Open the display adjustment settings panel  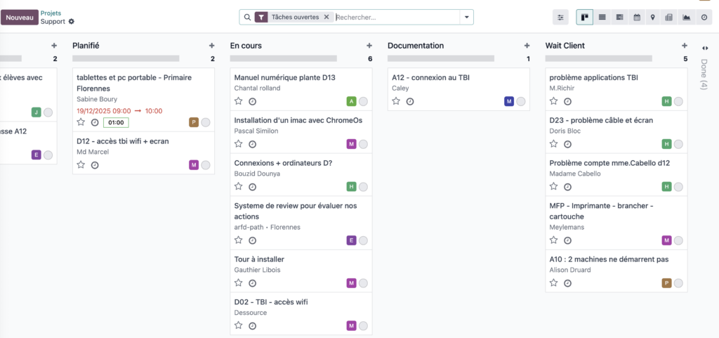(x=560, y=17)
